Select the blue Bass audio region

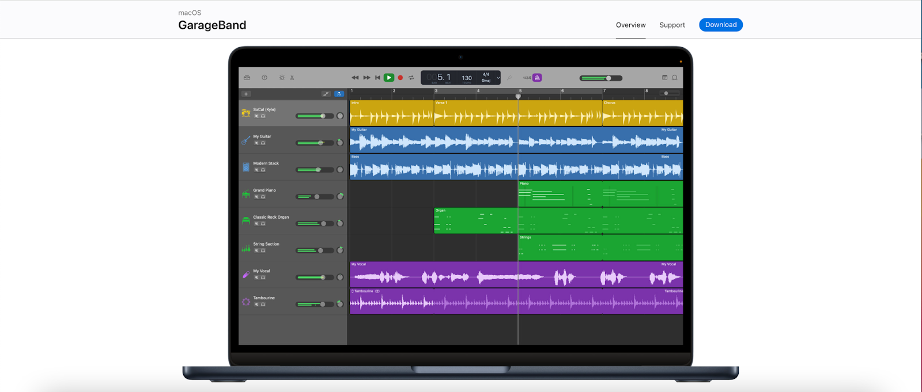coord(516,167)
